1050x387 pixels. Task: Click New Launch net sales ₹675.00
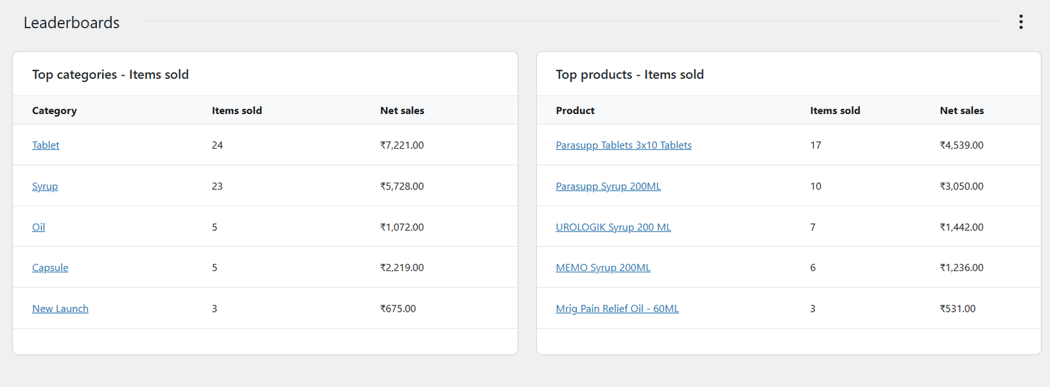[x=398, y=308]
